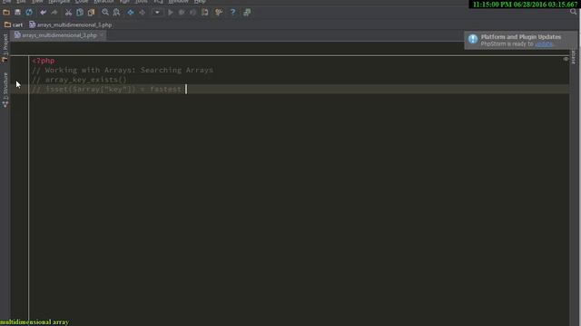581x326 pixels.
Task: Click the search everywhere magnifier icon
Action: tap(573, 12)
